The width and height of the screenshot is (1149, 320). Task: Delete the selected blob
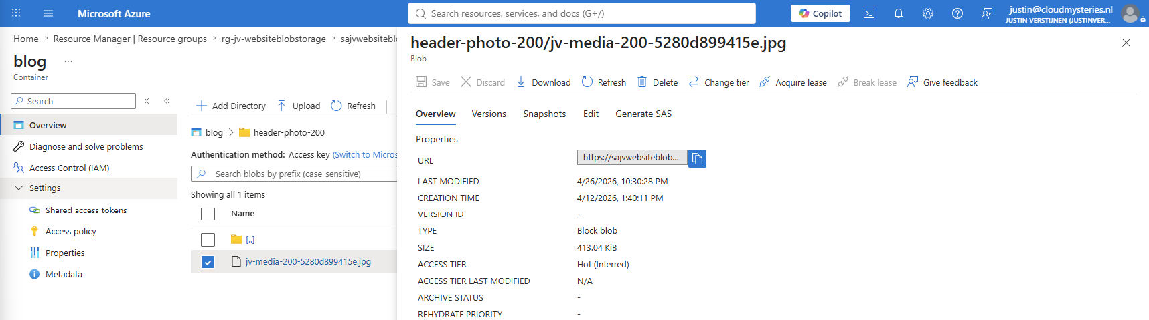pyautogui.click(x=658, y=82)
